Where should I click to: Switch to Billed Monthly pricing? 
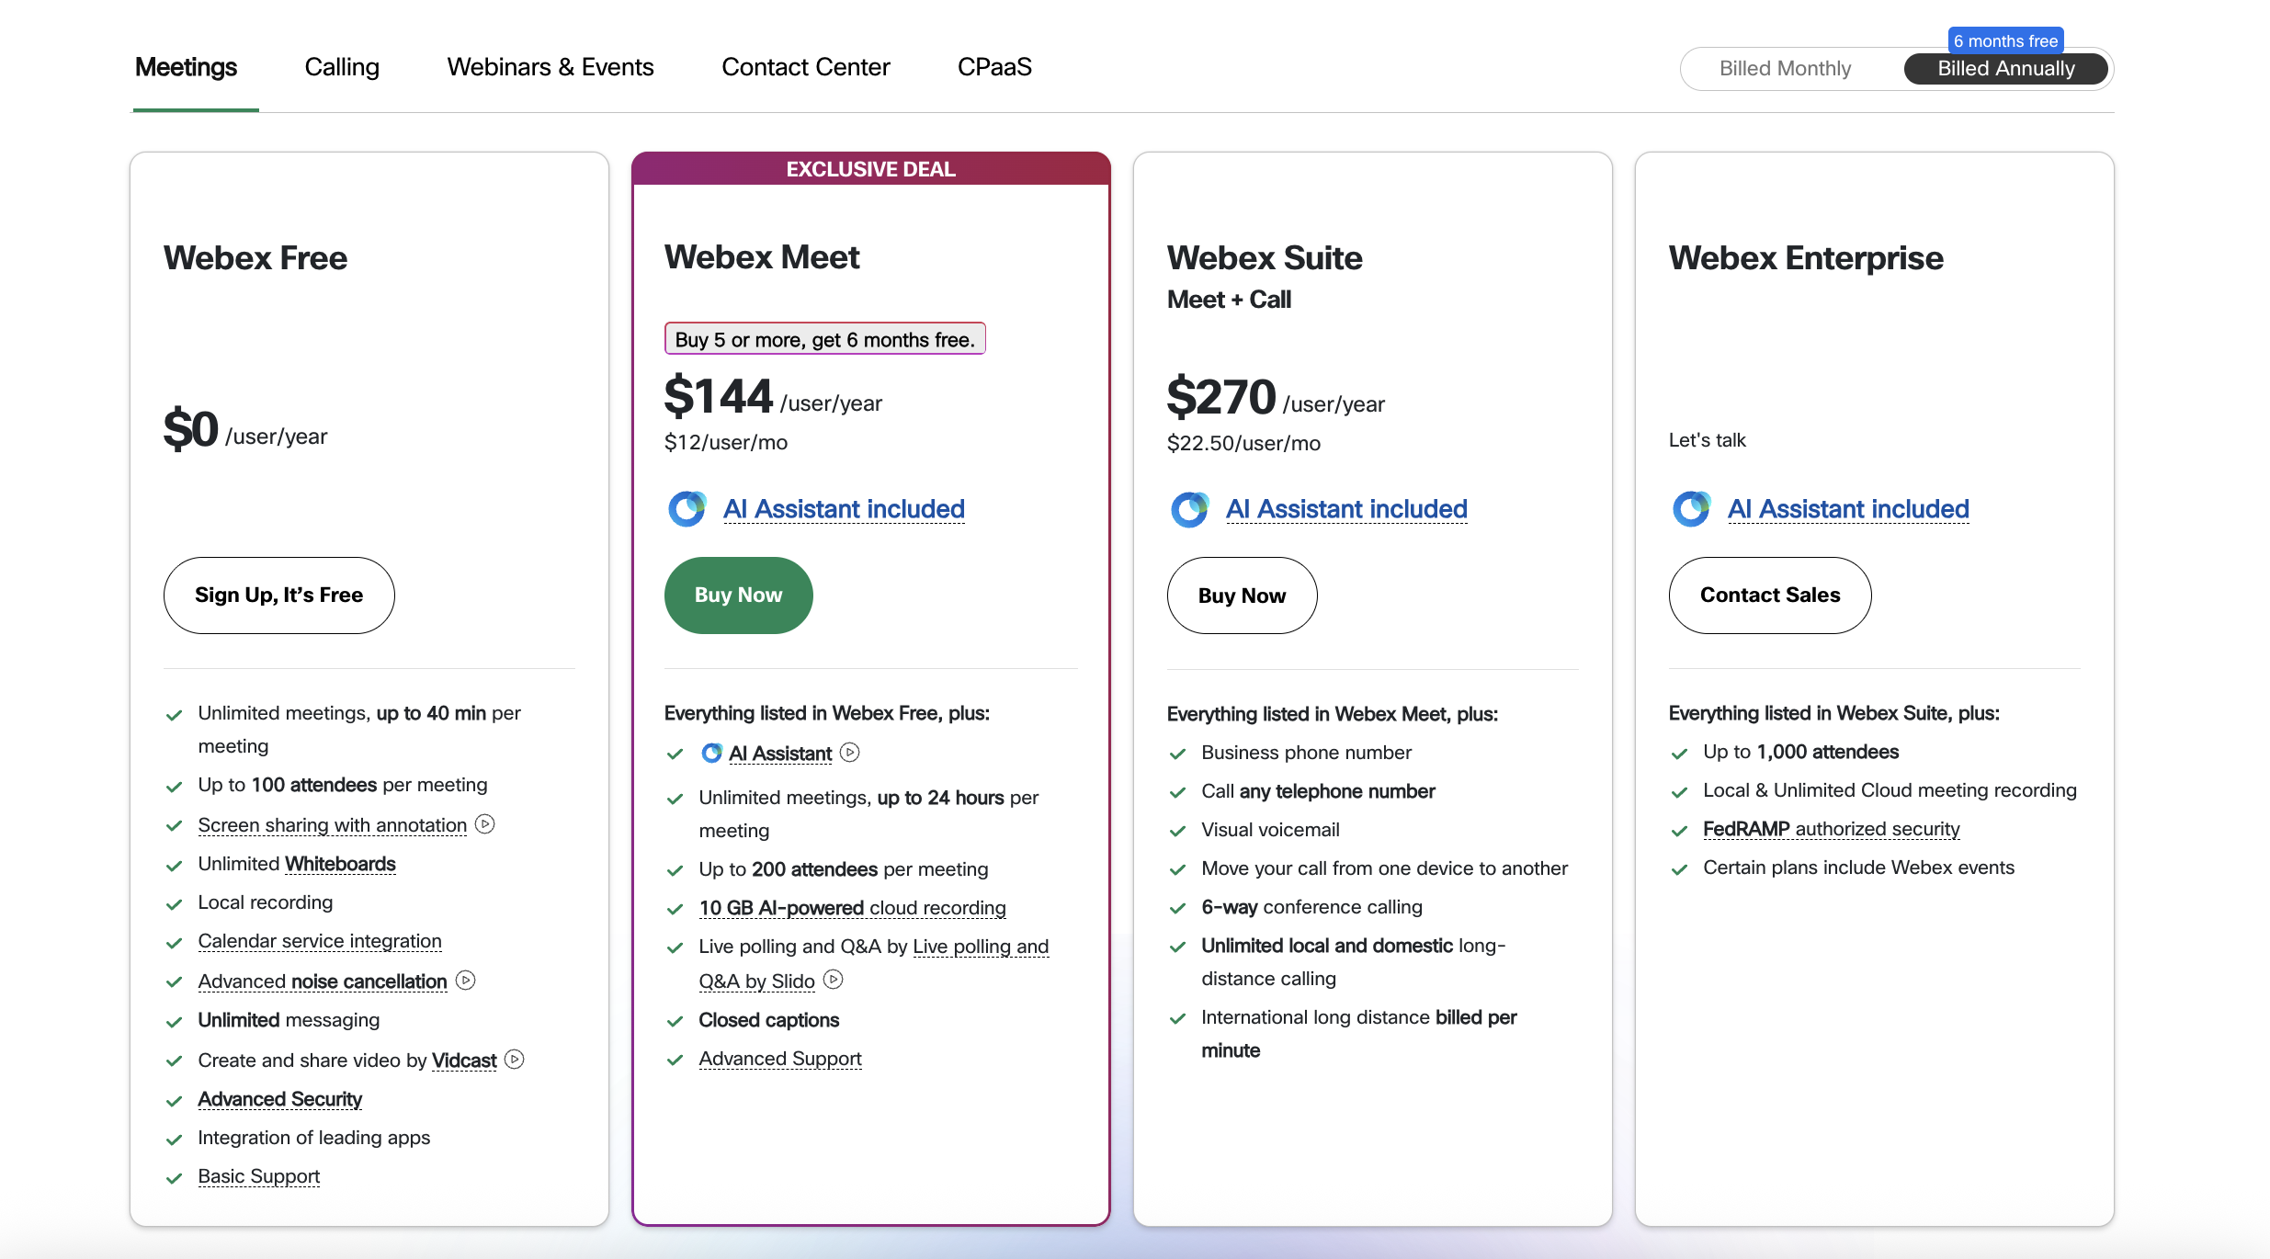tap(1785, 69)
